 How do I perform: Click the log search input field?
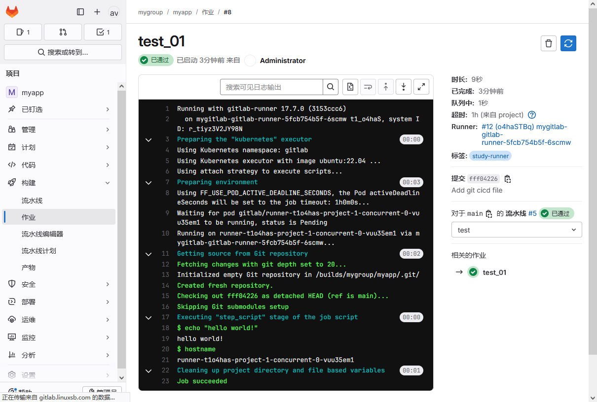point(271,87)
